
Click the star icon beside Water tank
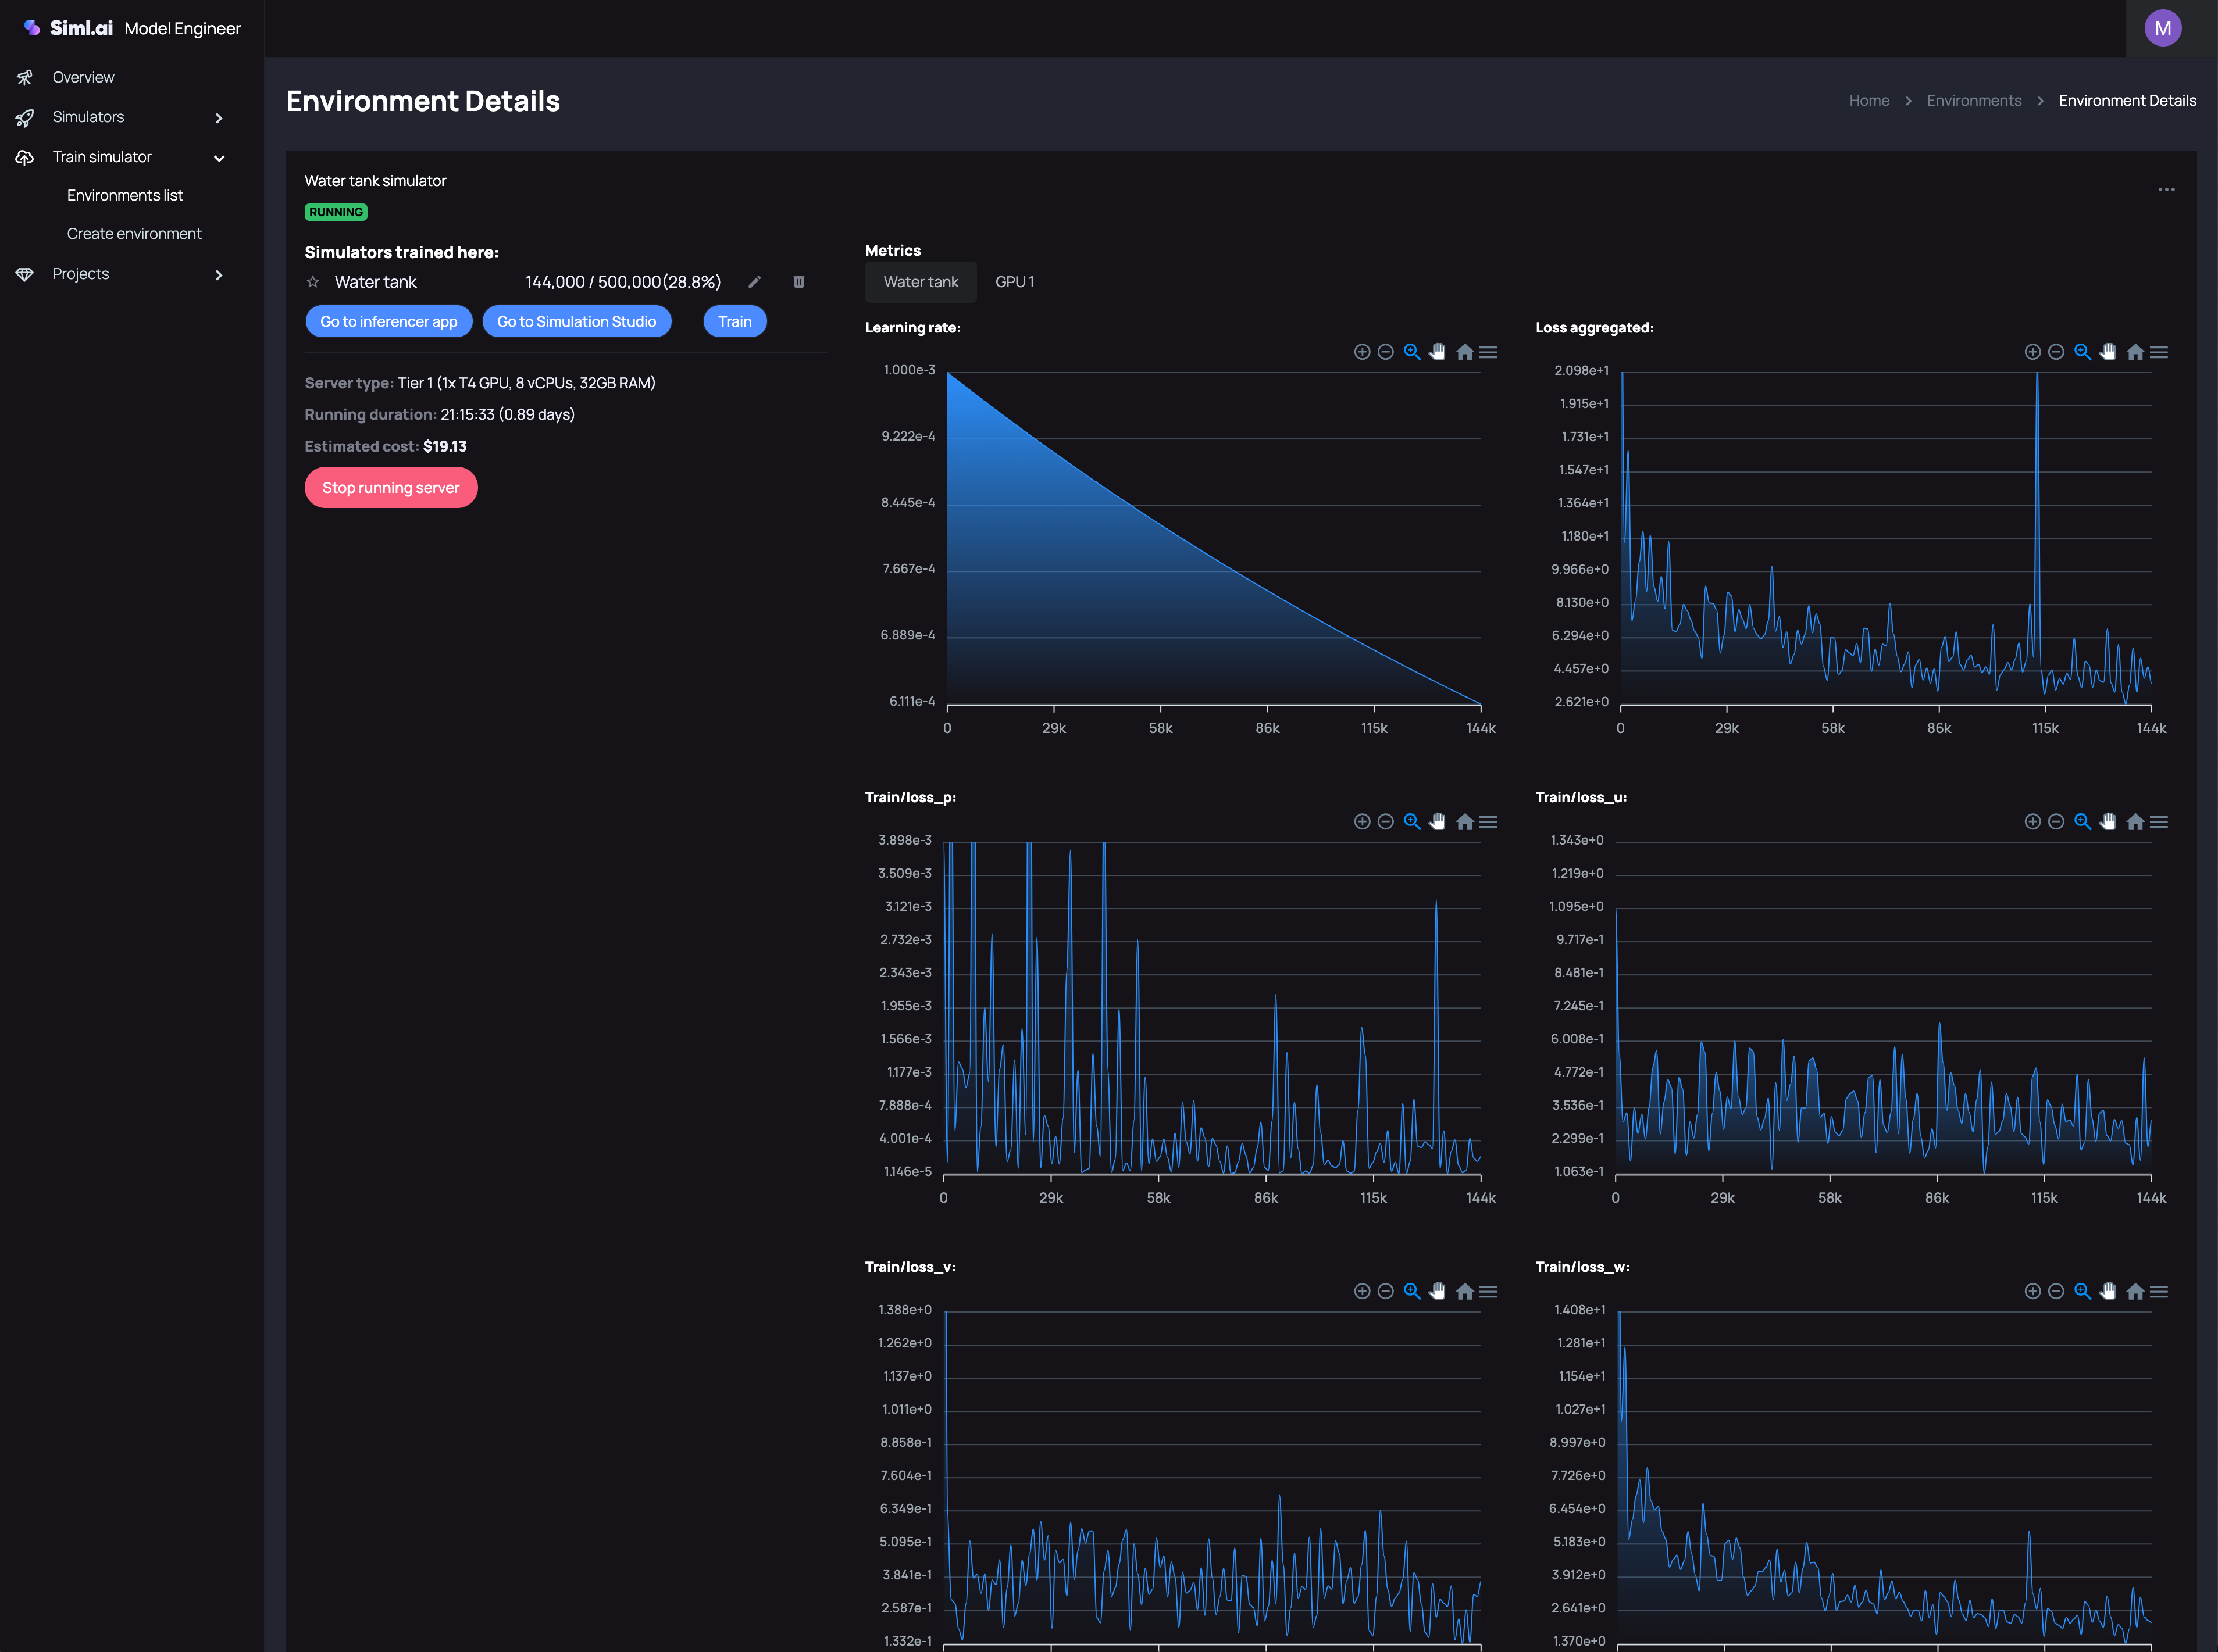[313, 282]
